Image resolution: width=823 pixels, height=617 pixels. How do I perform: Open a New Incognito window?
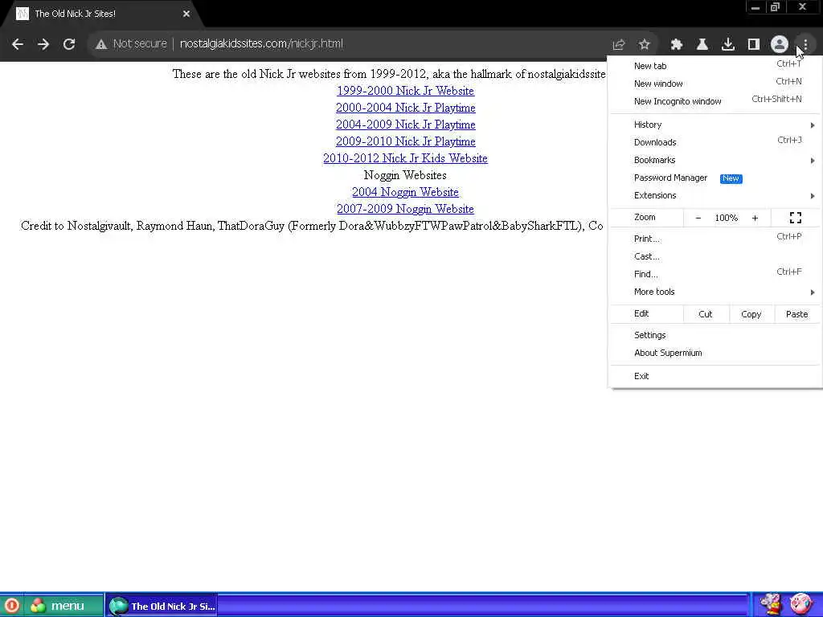tap(715, 101)
